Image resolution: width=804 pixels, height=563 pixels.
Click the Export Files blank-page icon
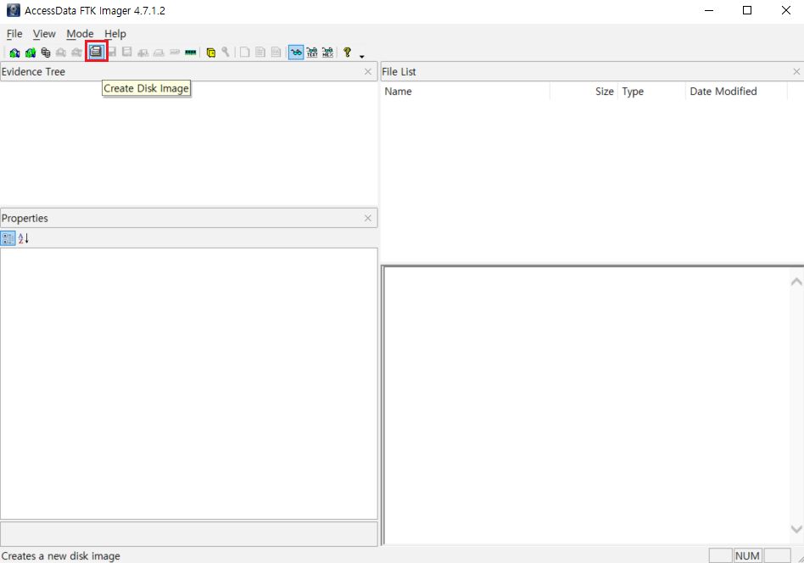click(x=244, y=53)
